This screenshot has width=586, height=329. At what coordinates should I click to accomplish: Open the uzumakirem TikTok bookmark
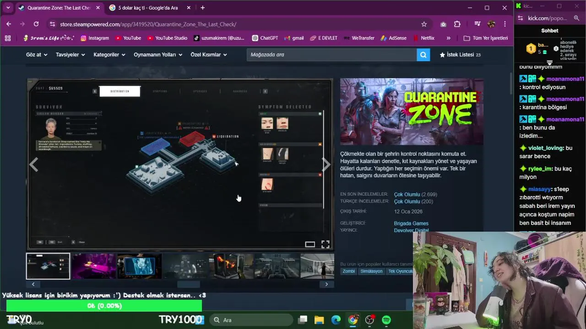(219, 38)
